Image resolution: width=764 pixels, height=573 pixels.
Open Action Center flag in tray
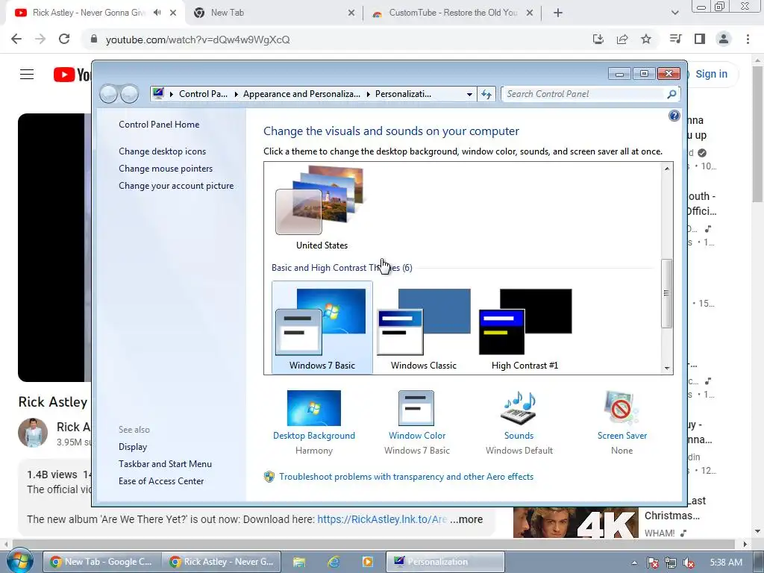[652, 563]
